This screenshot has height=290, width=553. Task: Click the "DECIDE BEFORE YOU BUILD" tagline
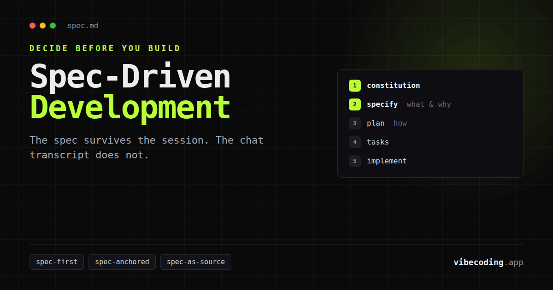pos(105,48)
